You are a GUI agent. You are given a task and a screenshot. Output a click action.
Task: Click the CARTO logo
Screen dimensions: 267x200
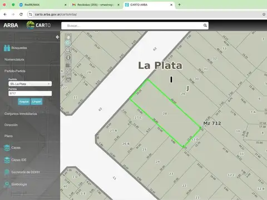38,25
